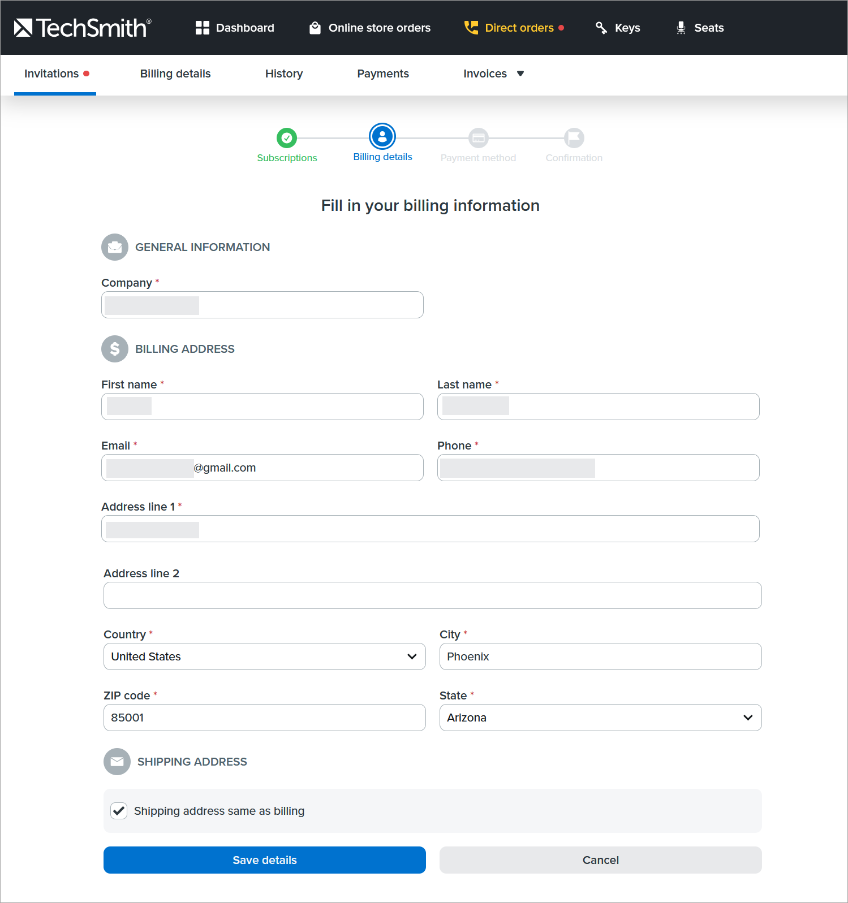
Task: Go to Online store orders
Action: click(x=370, y=28)
